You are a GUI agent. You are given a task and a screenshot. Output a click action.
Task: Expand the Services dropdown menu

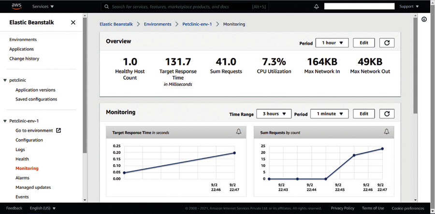(x=43, y=7)
